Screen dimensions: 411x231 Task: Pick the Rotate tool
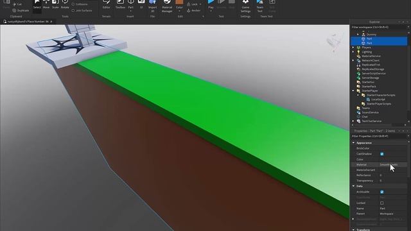pyautogui.click(x=65, y=4)
